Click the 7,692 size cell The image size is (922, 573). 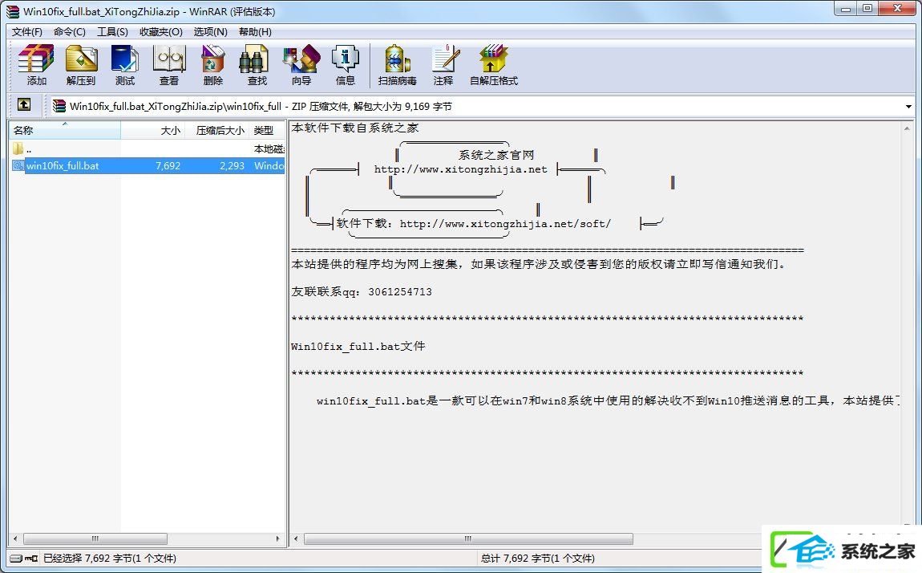point(168,166)
